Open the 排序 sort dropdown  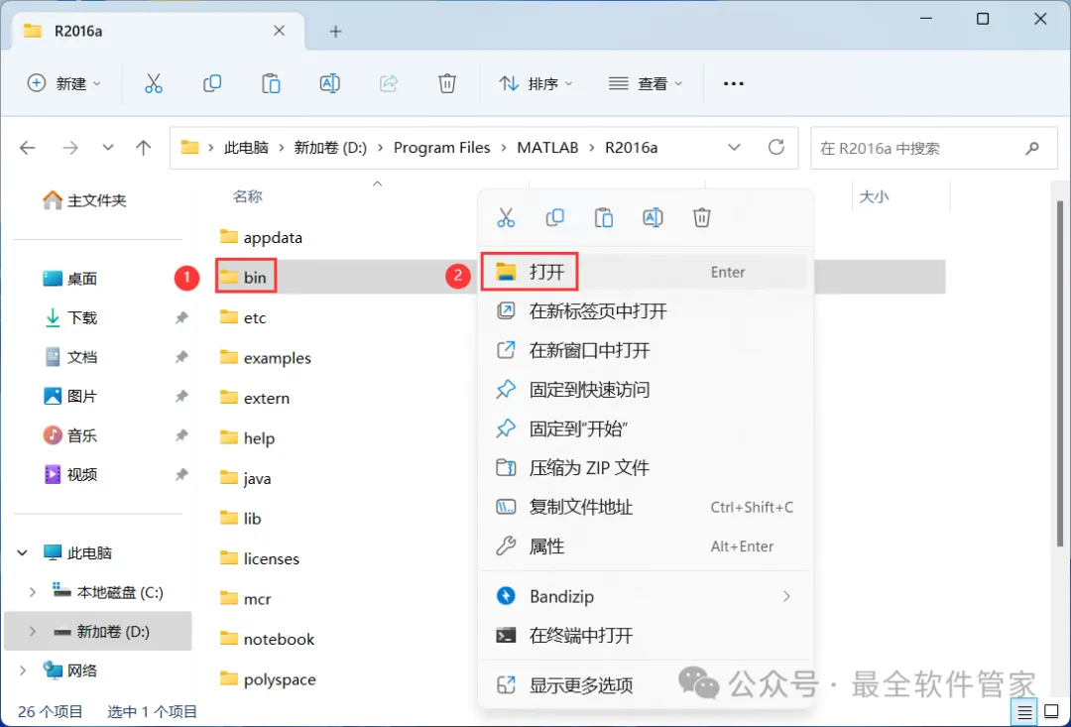tap(536, 83)
